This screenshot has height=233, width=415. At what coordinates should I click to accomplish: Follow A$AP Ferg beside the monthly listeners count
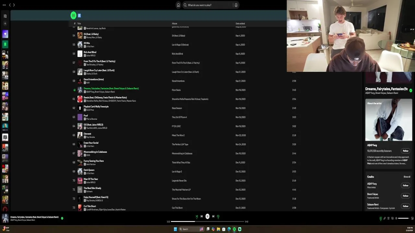[x=406, y=151]
